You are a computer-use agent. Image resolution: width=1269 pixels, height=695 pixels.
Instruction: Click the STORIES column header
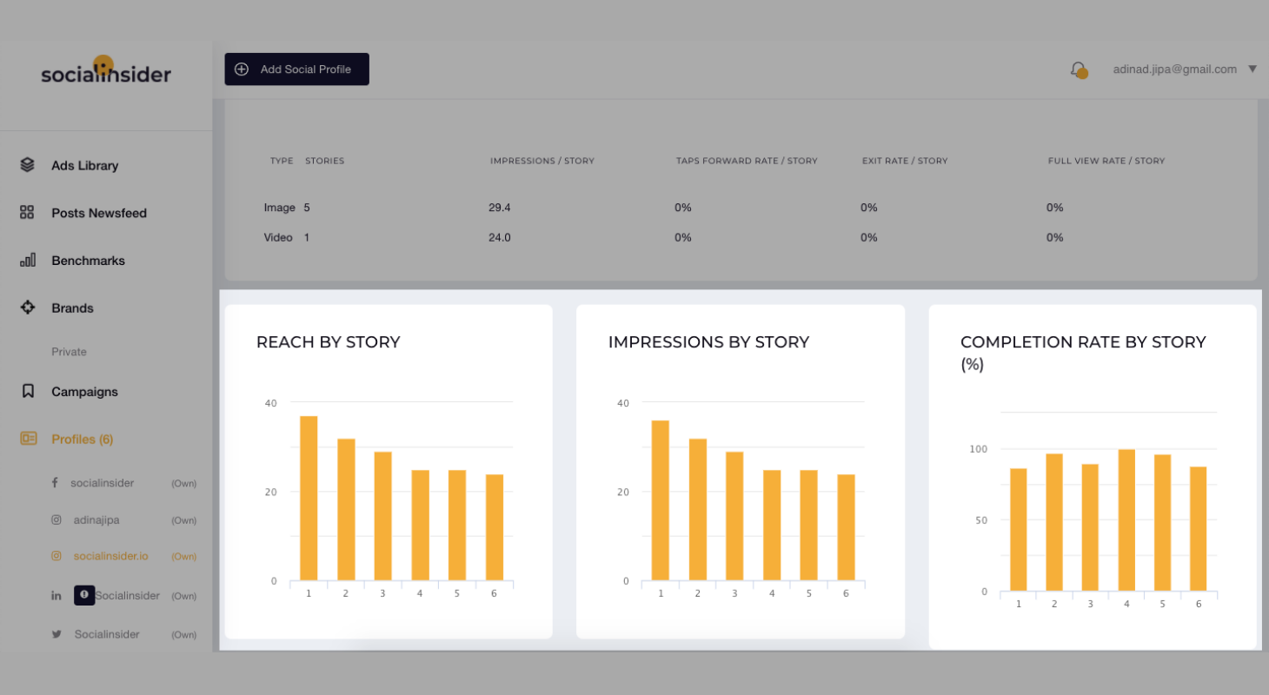(x=325, y=161)
